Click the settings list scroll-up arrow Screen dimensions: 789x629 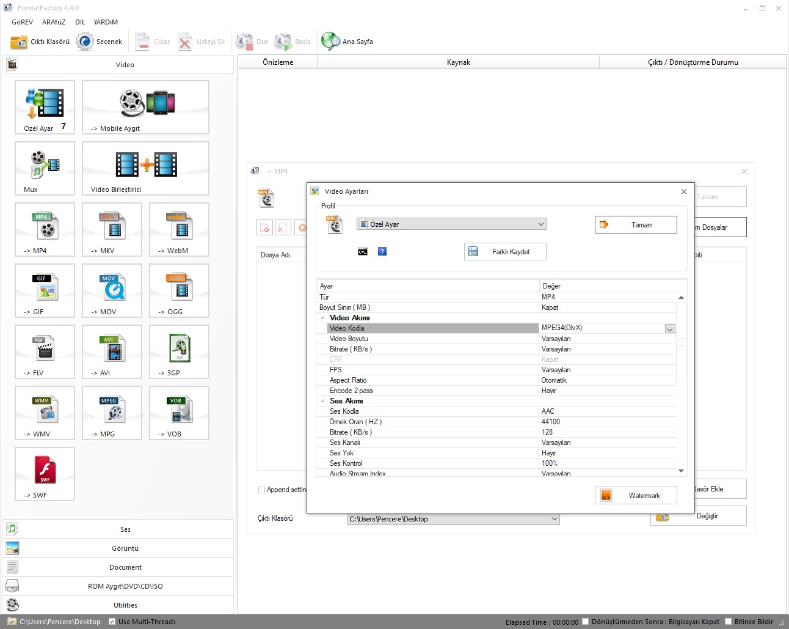(681, 298)
